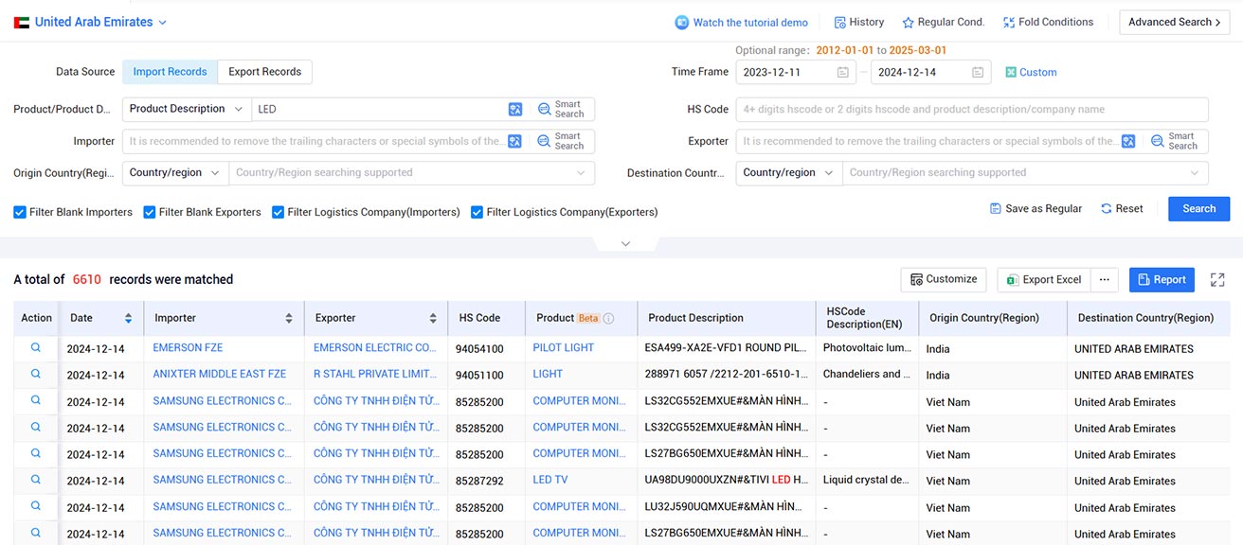Image resolution: width=1243 pixels, height=545 pixels.
Task: Open the Report button
Action: (x=1162, y=279)
